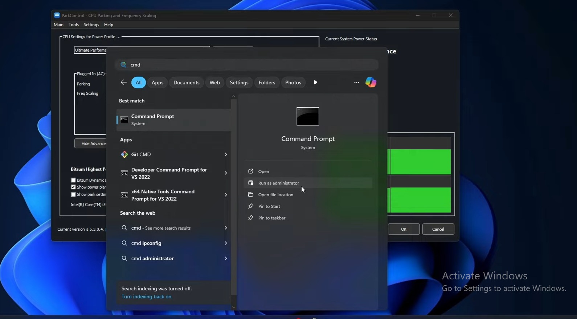577x319 pixels.
Task: Click the results list scrollbar up arrow
Action: point(234,96)
